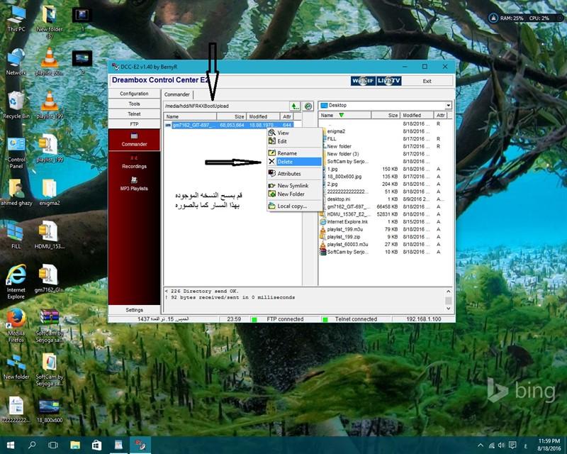
Task: Choose Local copy... from the context menu
Action: [294, 206]
